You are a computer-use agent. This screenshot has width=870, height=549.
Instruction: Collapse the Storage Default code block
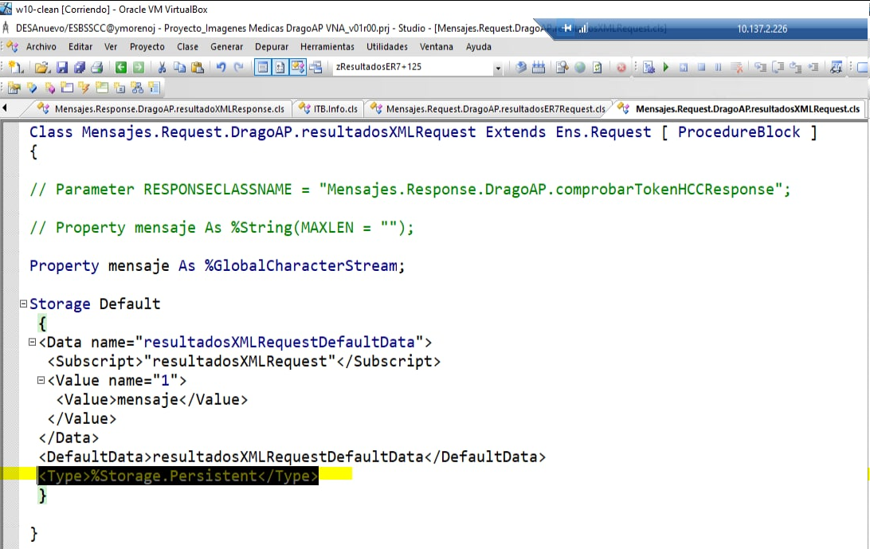point(23,304)
